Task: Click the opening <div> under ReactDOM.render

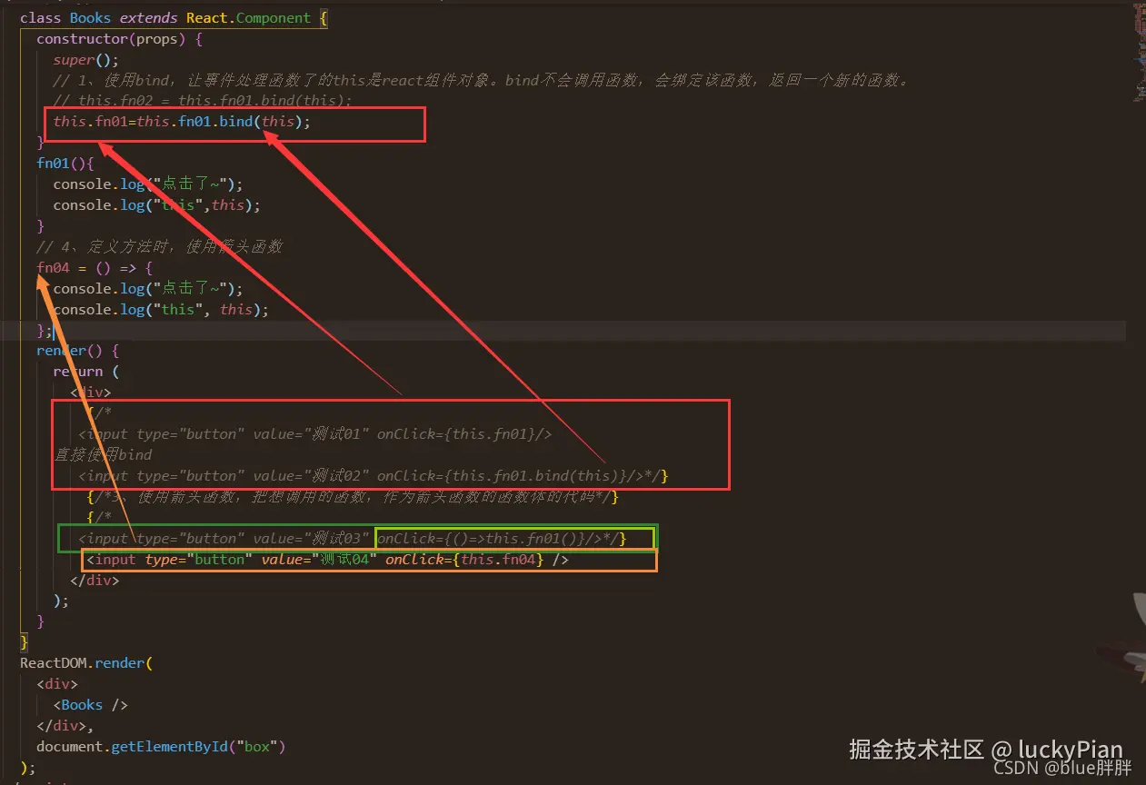Action: 57,684
